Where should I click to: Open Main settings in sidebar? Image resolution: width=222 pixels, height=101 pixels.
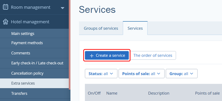34,34
